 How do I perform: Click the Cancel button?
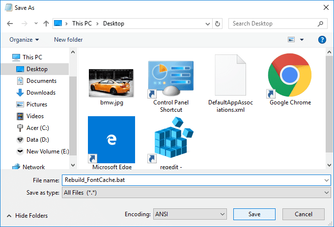(x=304, y=214)
